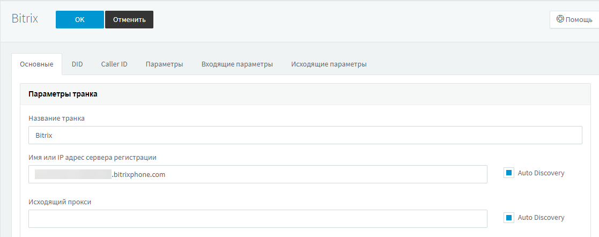
Task: Click the lifebuoy Help icon
Action: click(560, 19)
